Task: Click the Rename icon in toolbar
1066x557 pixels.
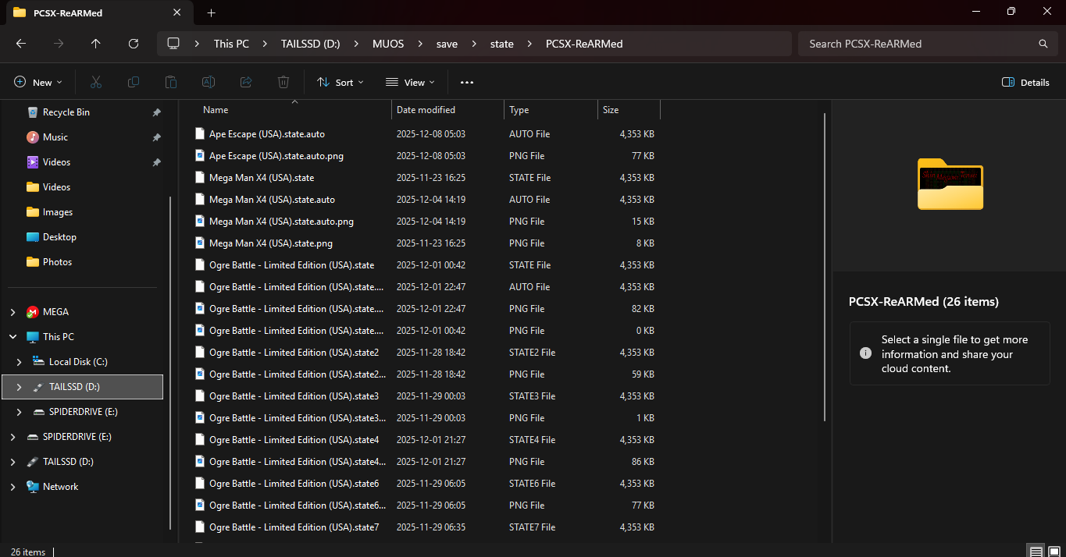Action: tap(209, 82)
